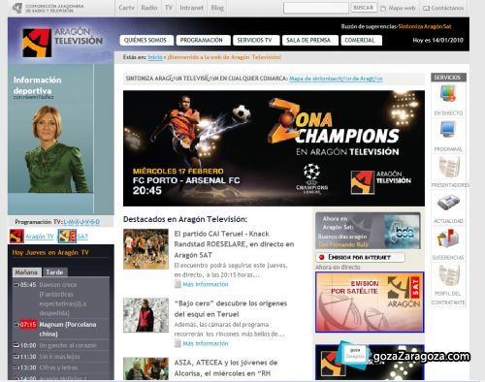Click document icon beside second Más información

[178, 343]
